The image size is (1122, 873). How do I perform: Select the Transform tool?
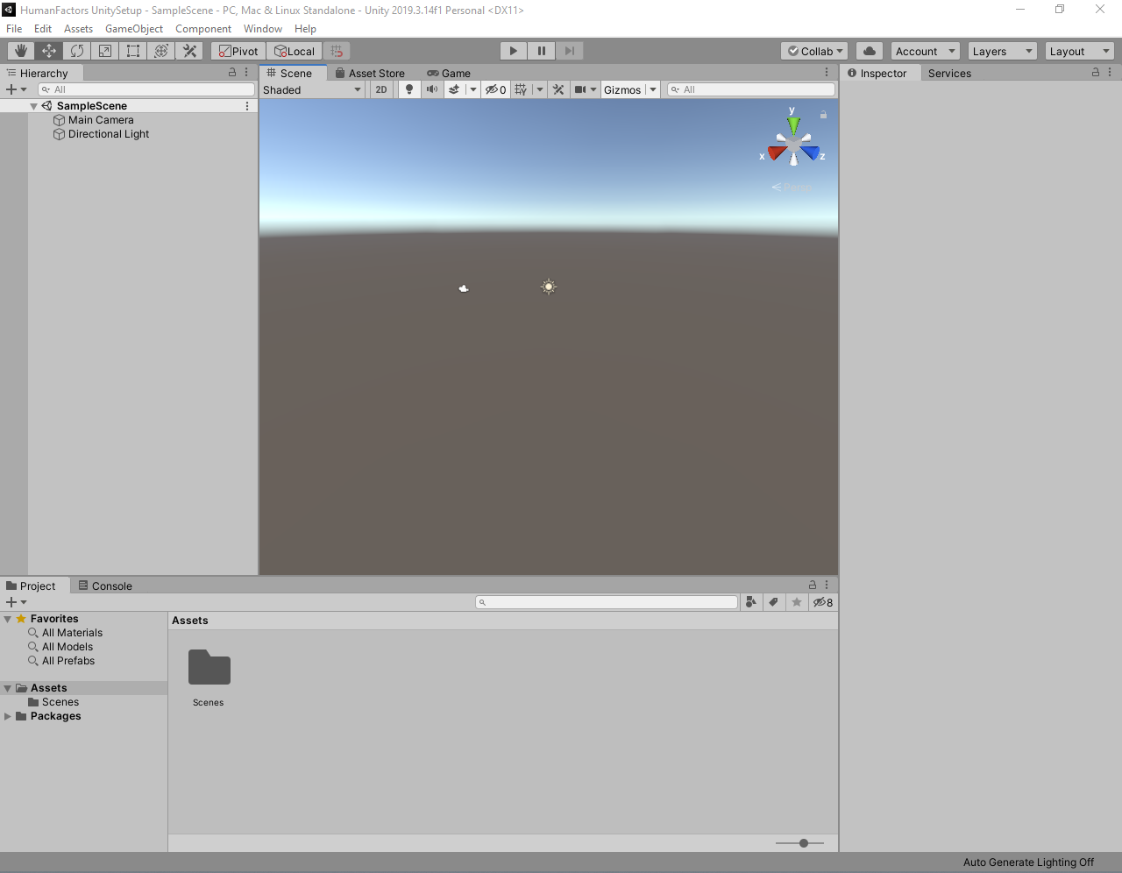tap(161, 51)
